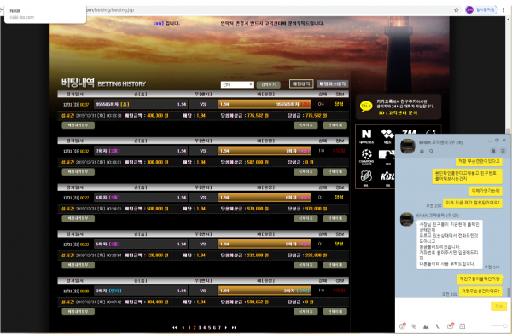The image size is (512, 334).
Task: Switch to the 베팅취소내역 tab
Action: [333, 83]
